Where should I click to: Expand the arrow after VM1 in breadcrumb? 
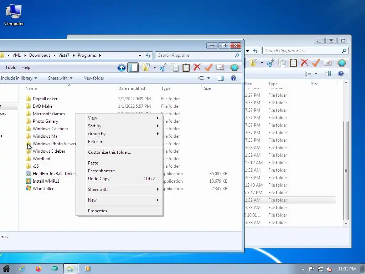pyautogui.click(x=25, y=55)
